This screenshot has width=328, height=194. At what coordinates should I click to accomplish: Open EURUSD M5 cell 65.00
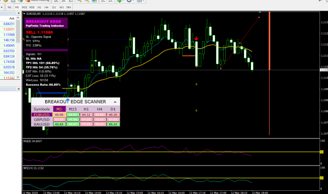(x=59, y=115)
